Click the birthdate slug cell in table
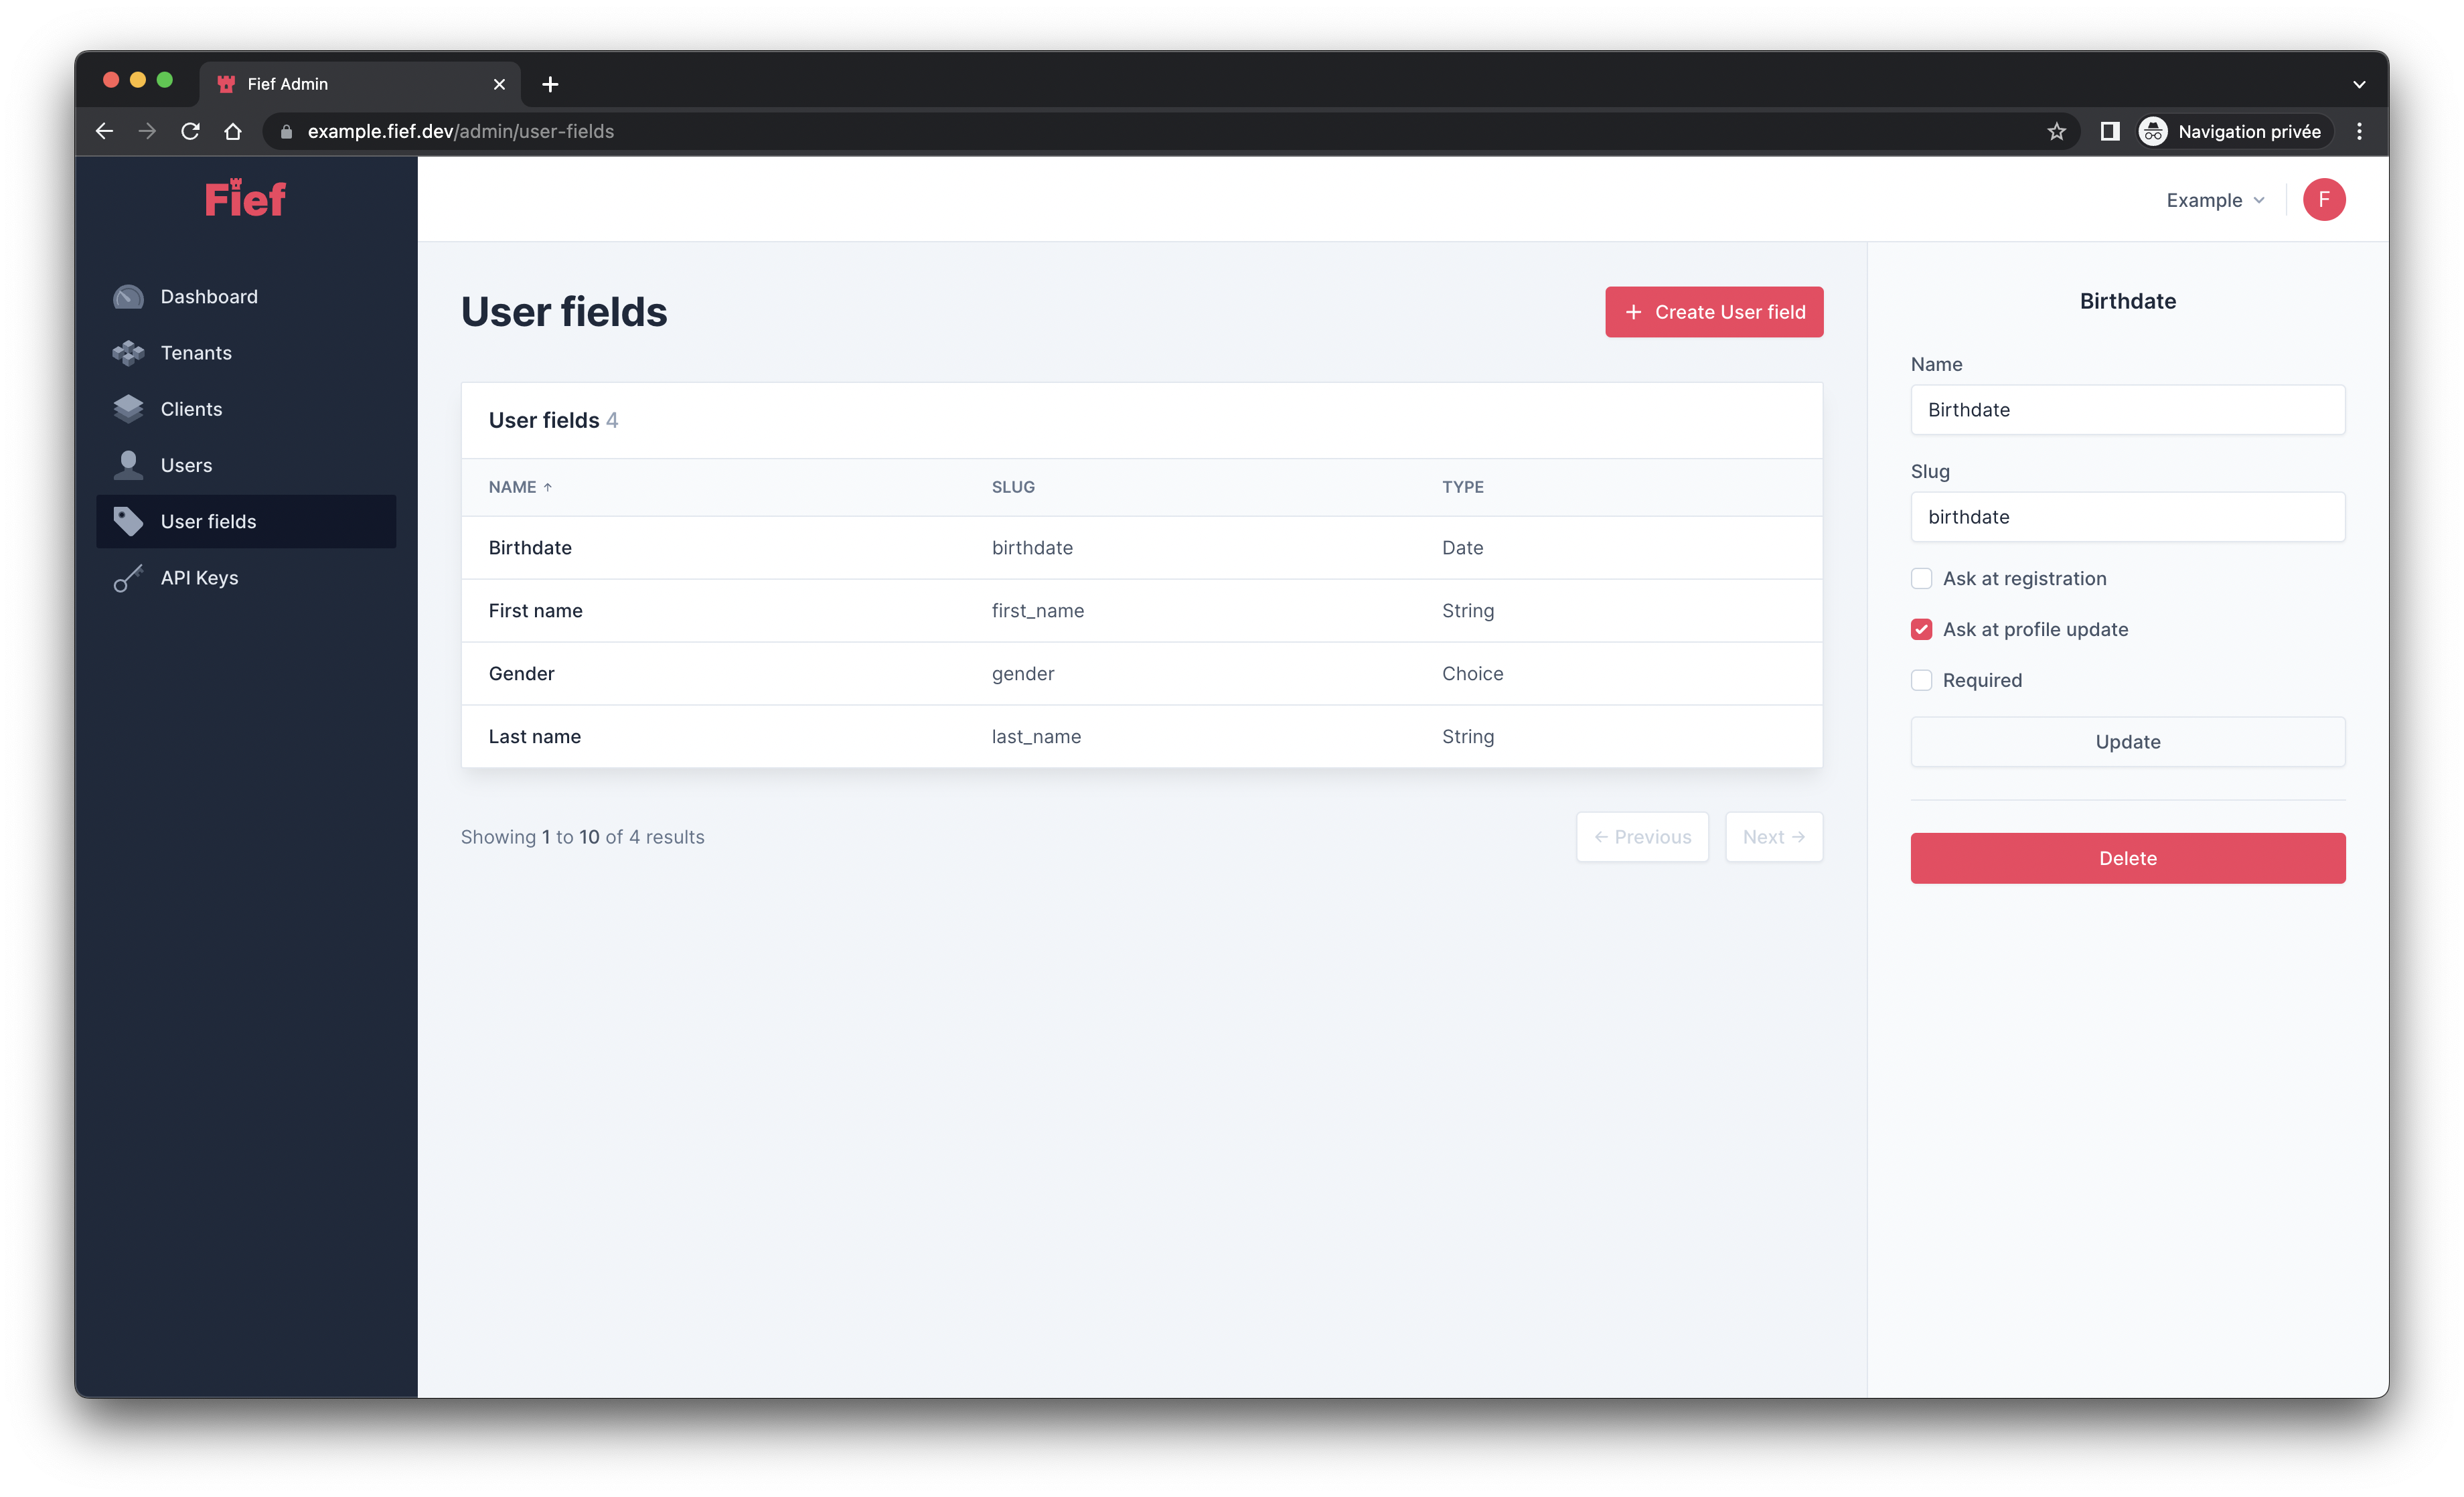This screenshot has width=2464, height=1497. coord(1032,548)
